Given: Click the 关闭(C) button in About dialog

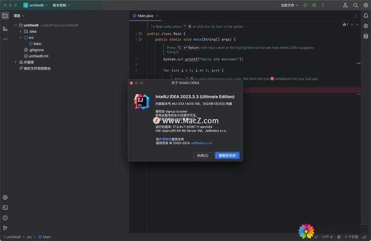Looking at the screenshot, I should [202, 156].
